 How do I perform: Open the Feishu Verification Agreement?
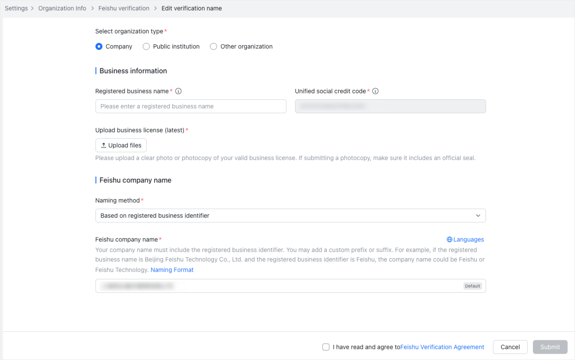tap(442, 347)
